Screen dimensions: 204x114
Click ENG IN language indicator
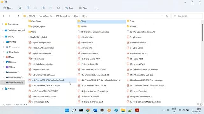click(174, 110)
